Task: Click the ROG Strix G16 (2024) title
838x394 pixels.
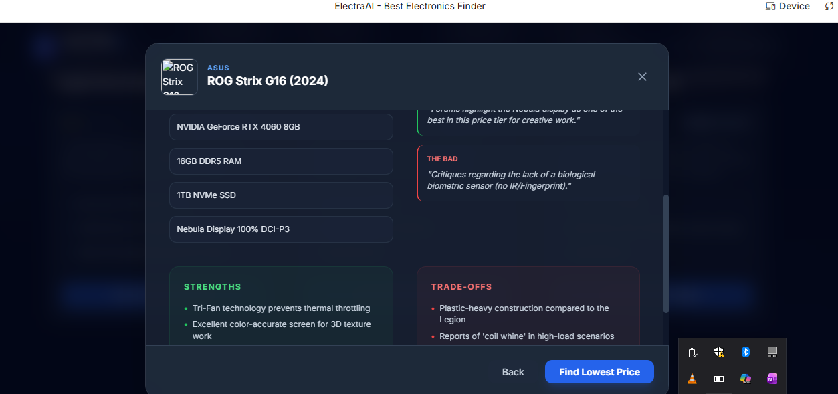Action: point(268,81)
